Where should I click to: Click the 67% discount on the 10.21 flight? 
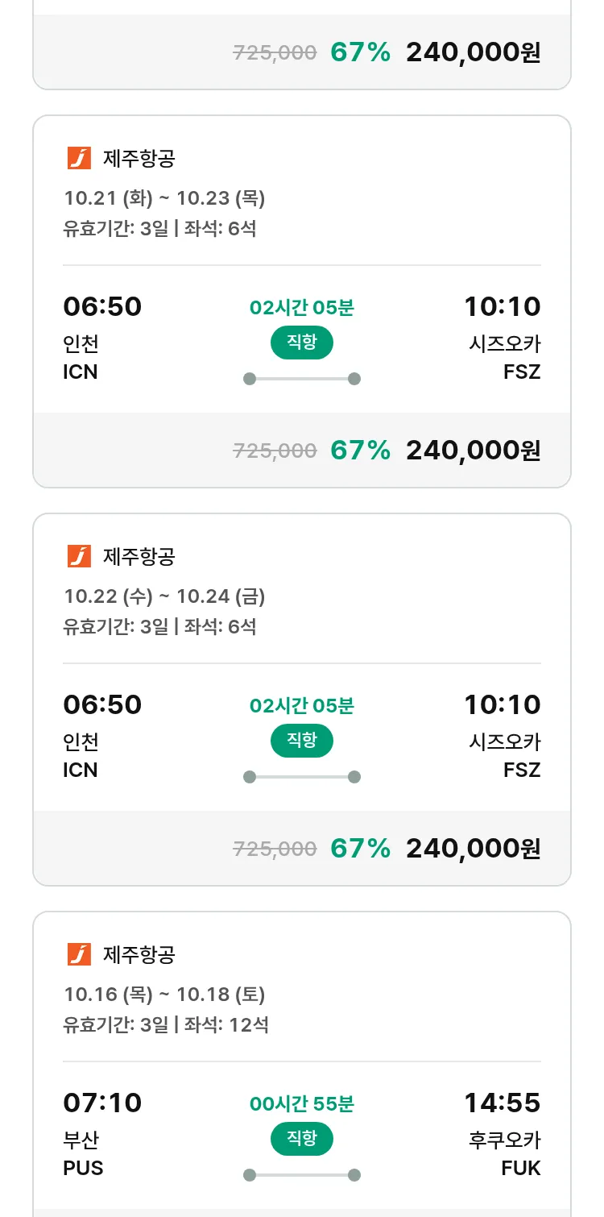pos(360,451)
